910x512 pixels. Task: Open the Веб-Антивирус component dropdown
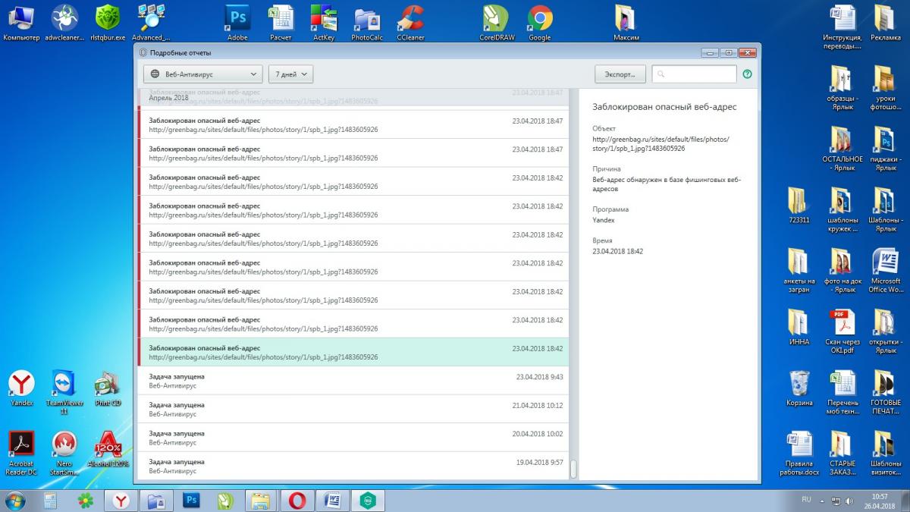click(202, 74)
